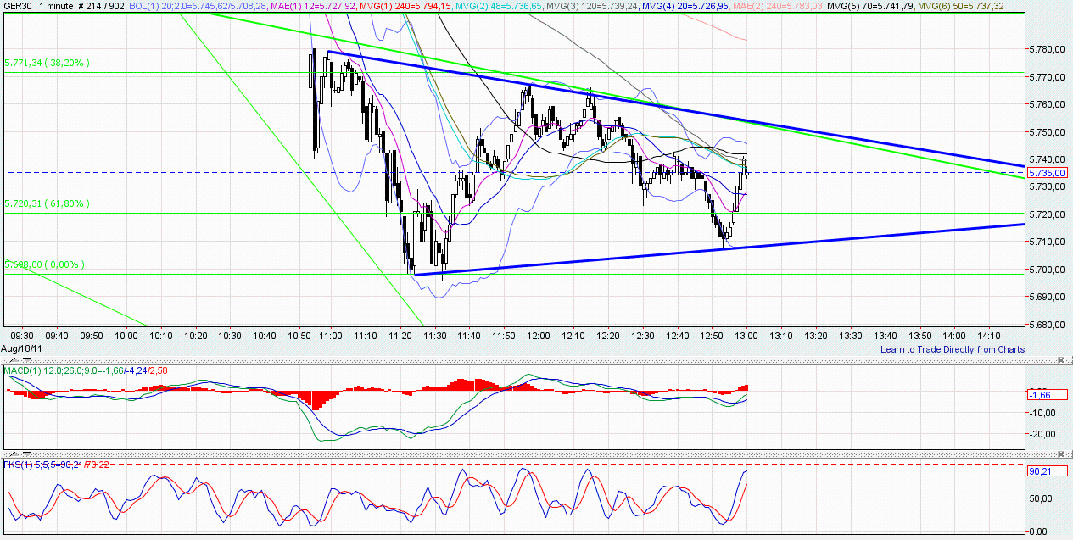Click the 09:30 time axis label
This screenshot has width=1073, height=540.
point(21,335)
